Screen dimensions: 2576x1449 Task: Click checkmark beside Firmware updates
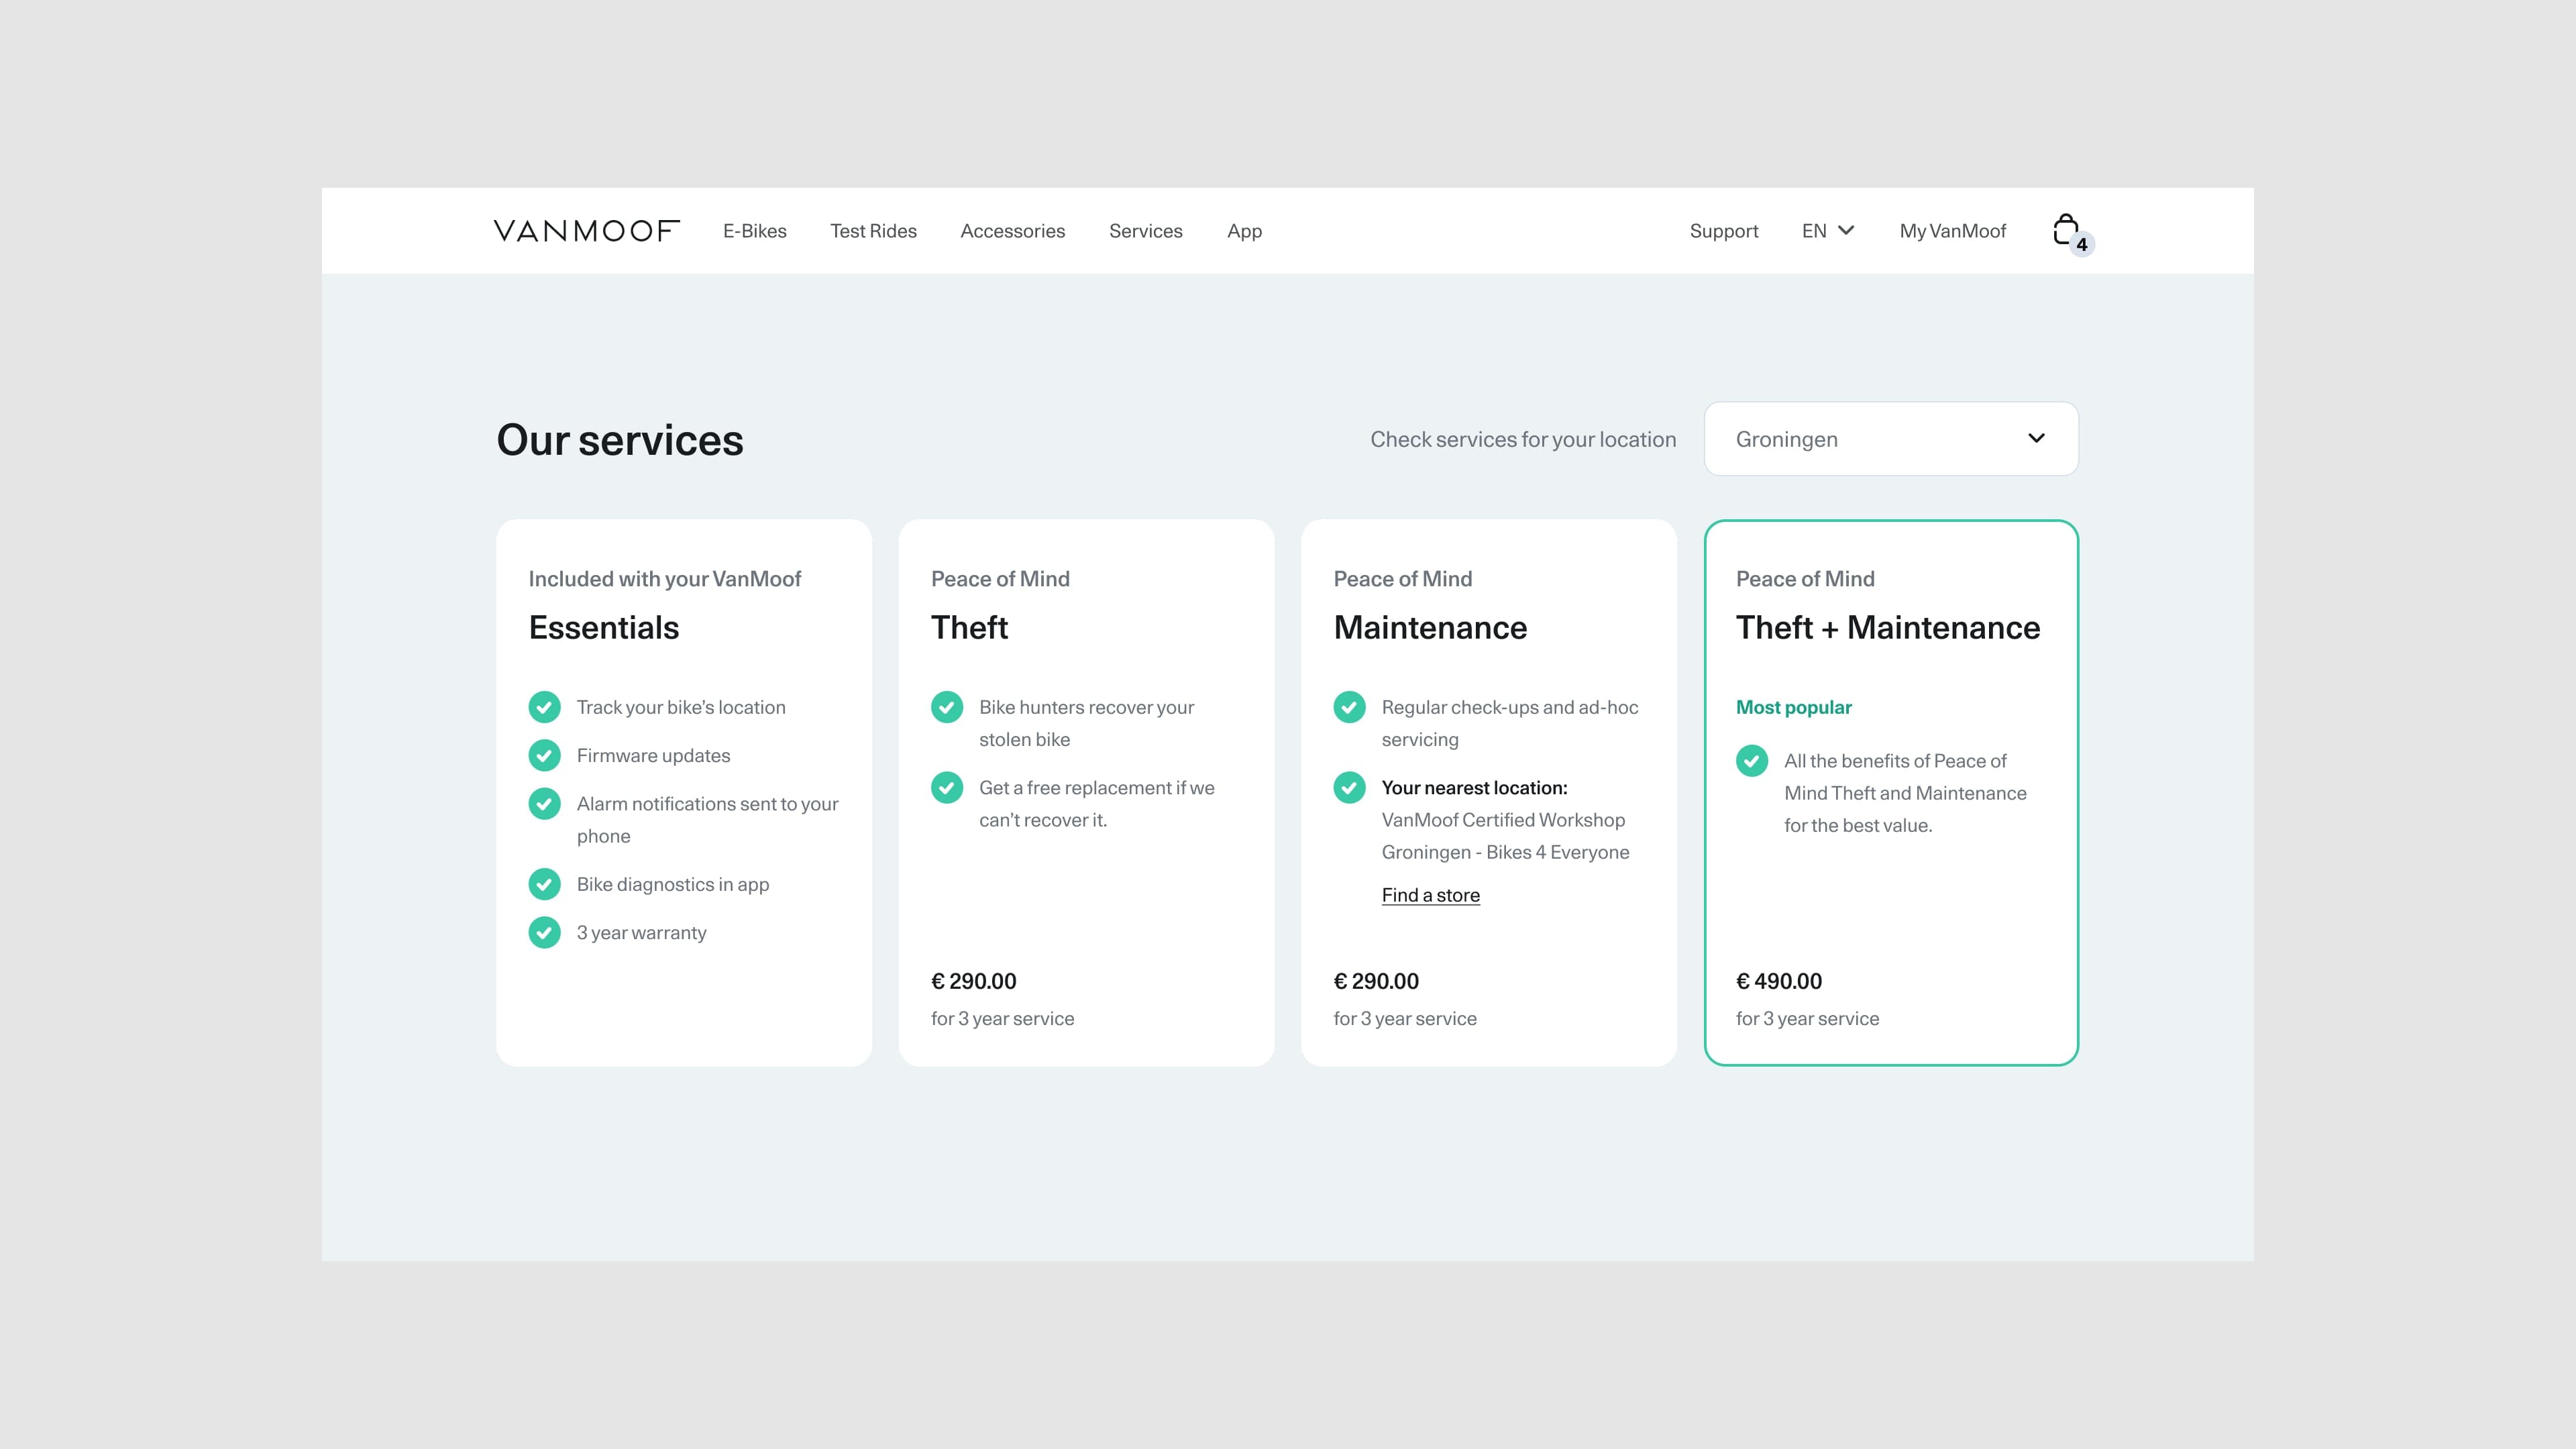tap(544, 755)
